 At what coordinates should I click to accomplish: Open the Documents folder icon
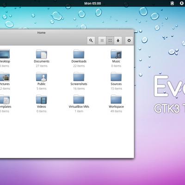click(x=42, y=54)
